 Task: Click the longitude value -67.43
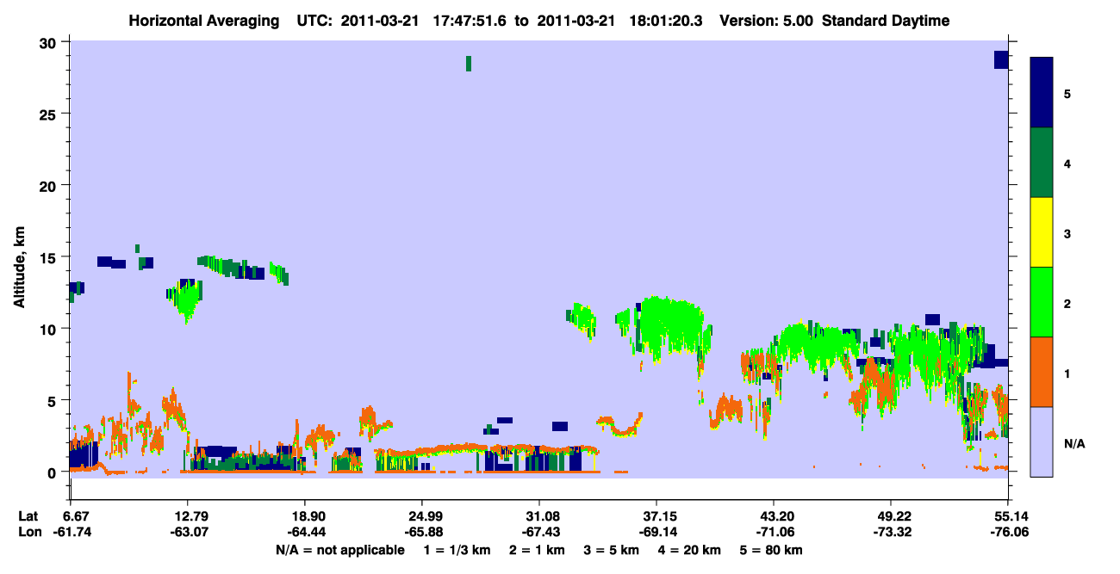coord(539,532)
